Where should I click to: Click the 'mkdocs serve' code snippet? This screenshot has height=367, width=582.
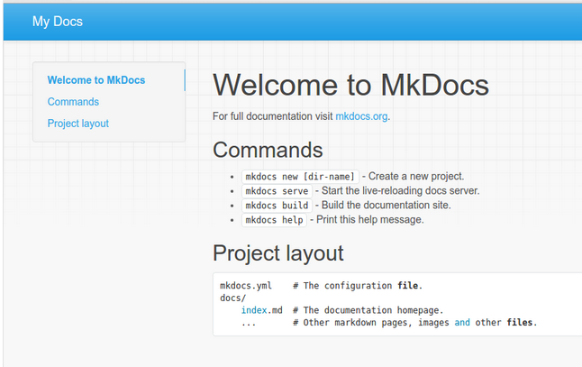click(277, 191)
